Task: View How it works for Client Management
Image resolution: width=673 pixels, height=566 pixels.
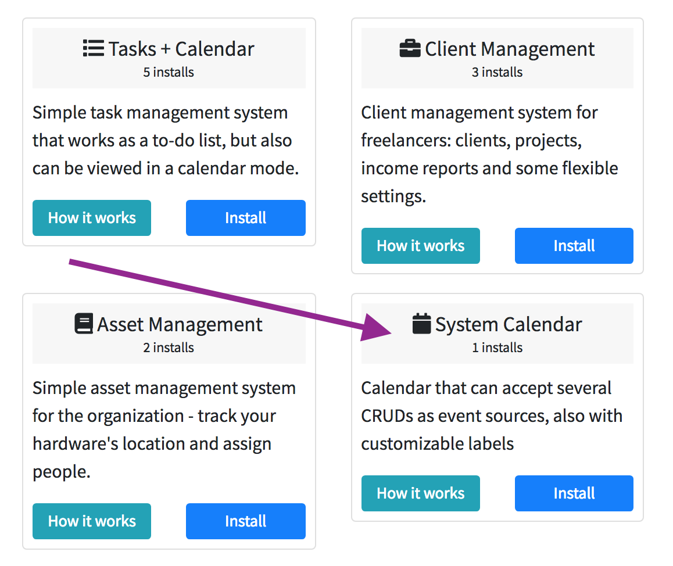Action: pos(420,246)
